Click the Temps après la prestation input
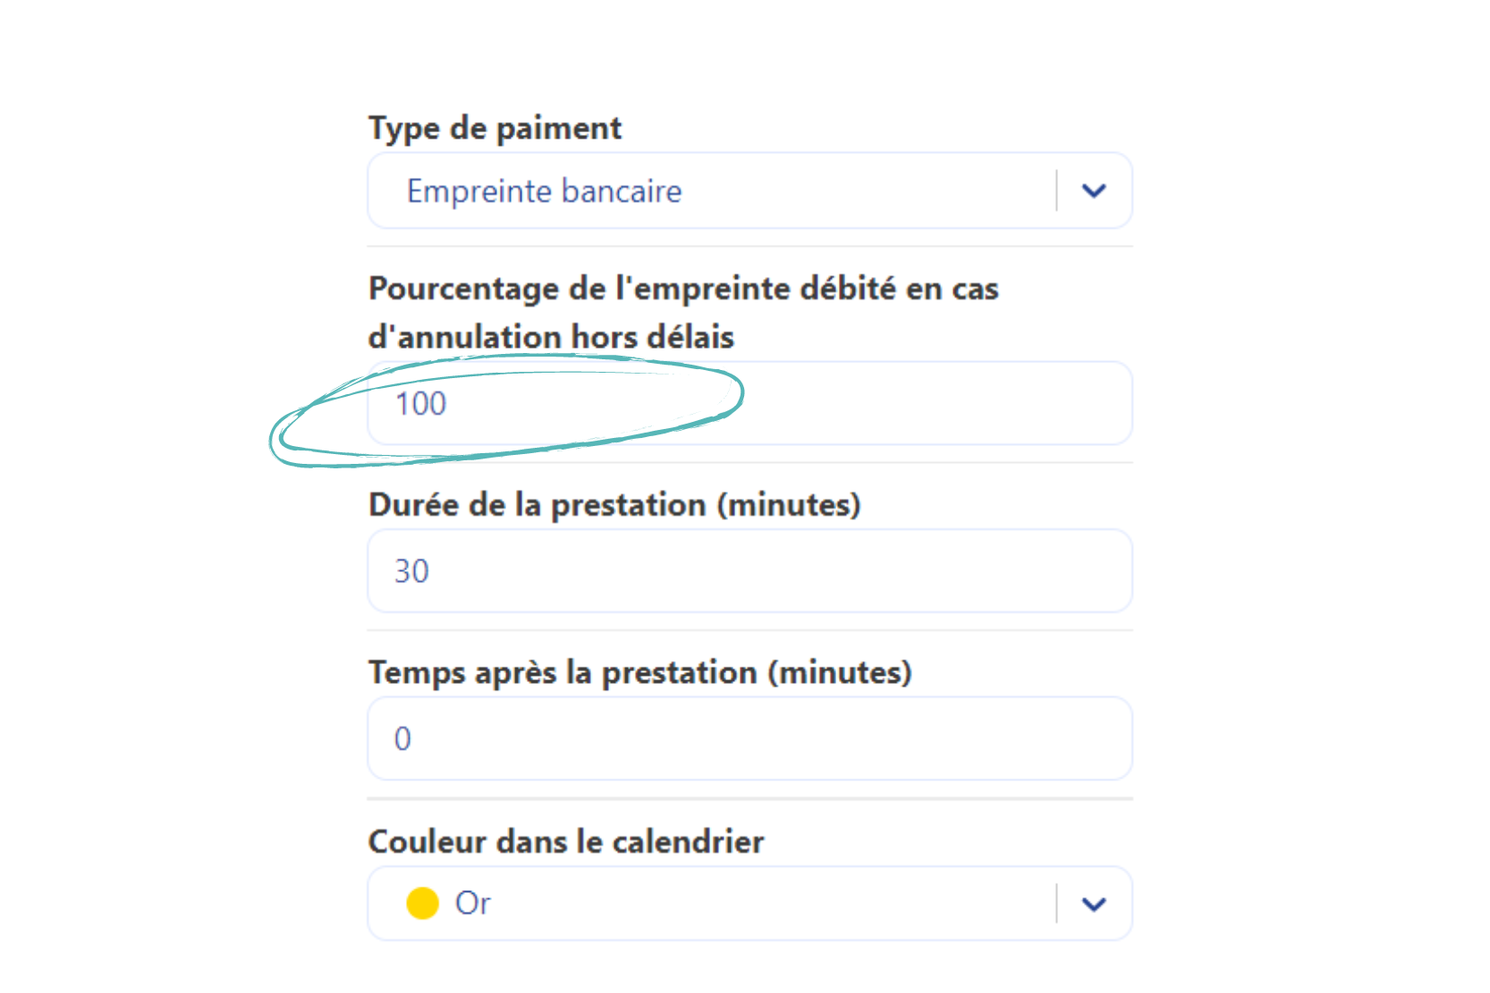 click(x=749, y=739)
